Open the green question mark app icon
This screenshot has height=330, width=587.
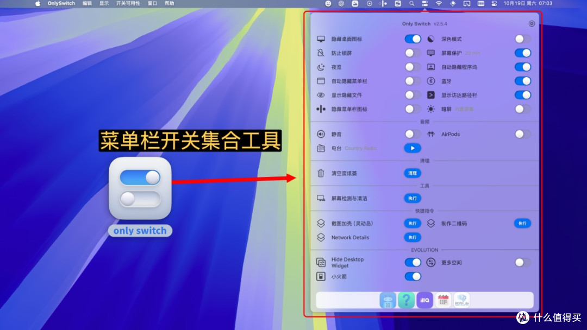coord(406,300)
